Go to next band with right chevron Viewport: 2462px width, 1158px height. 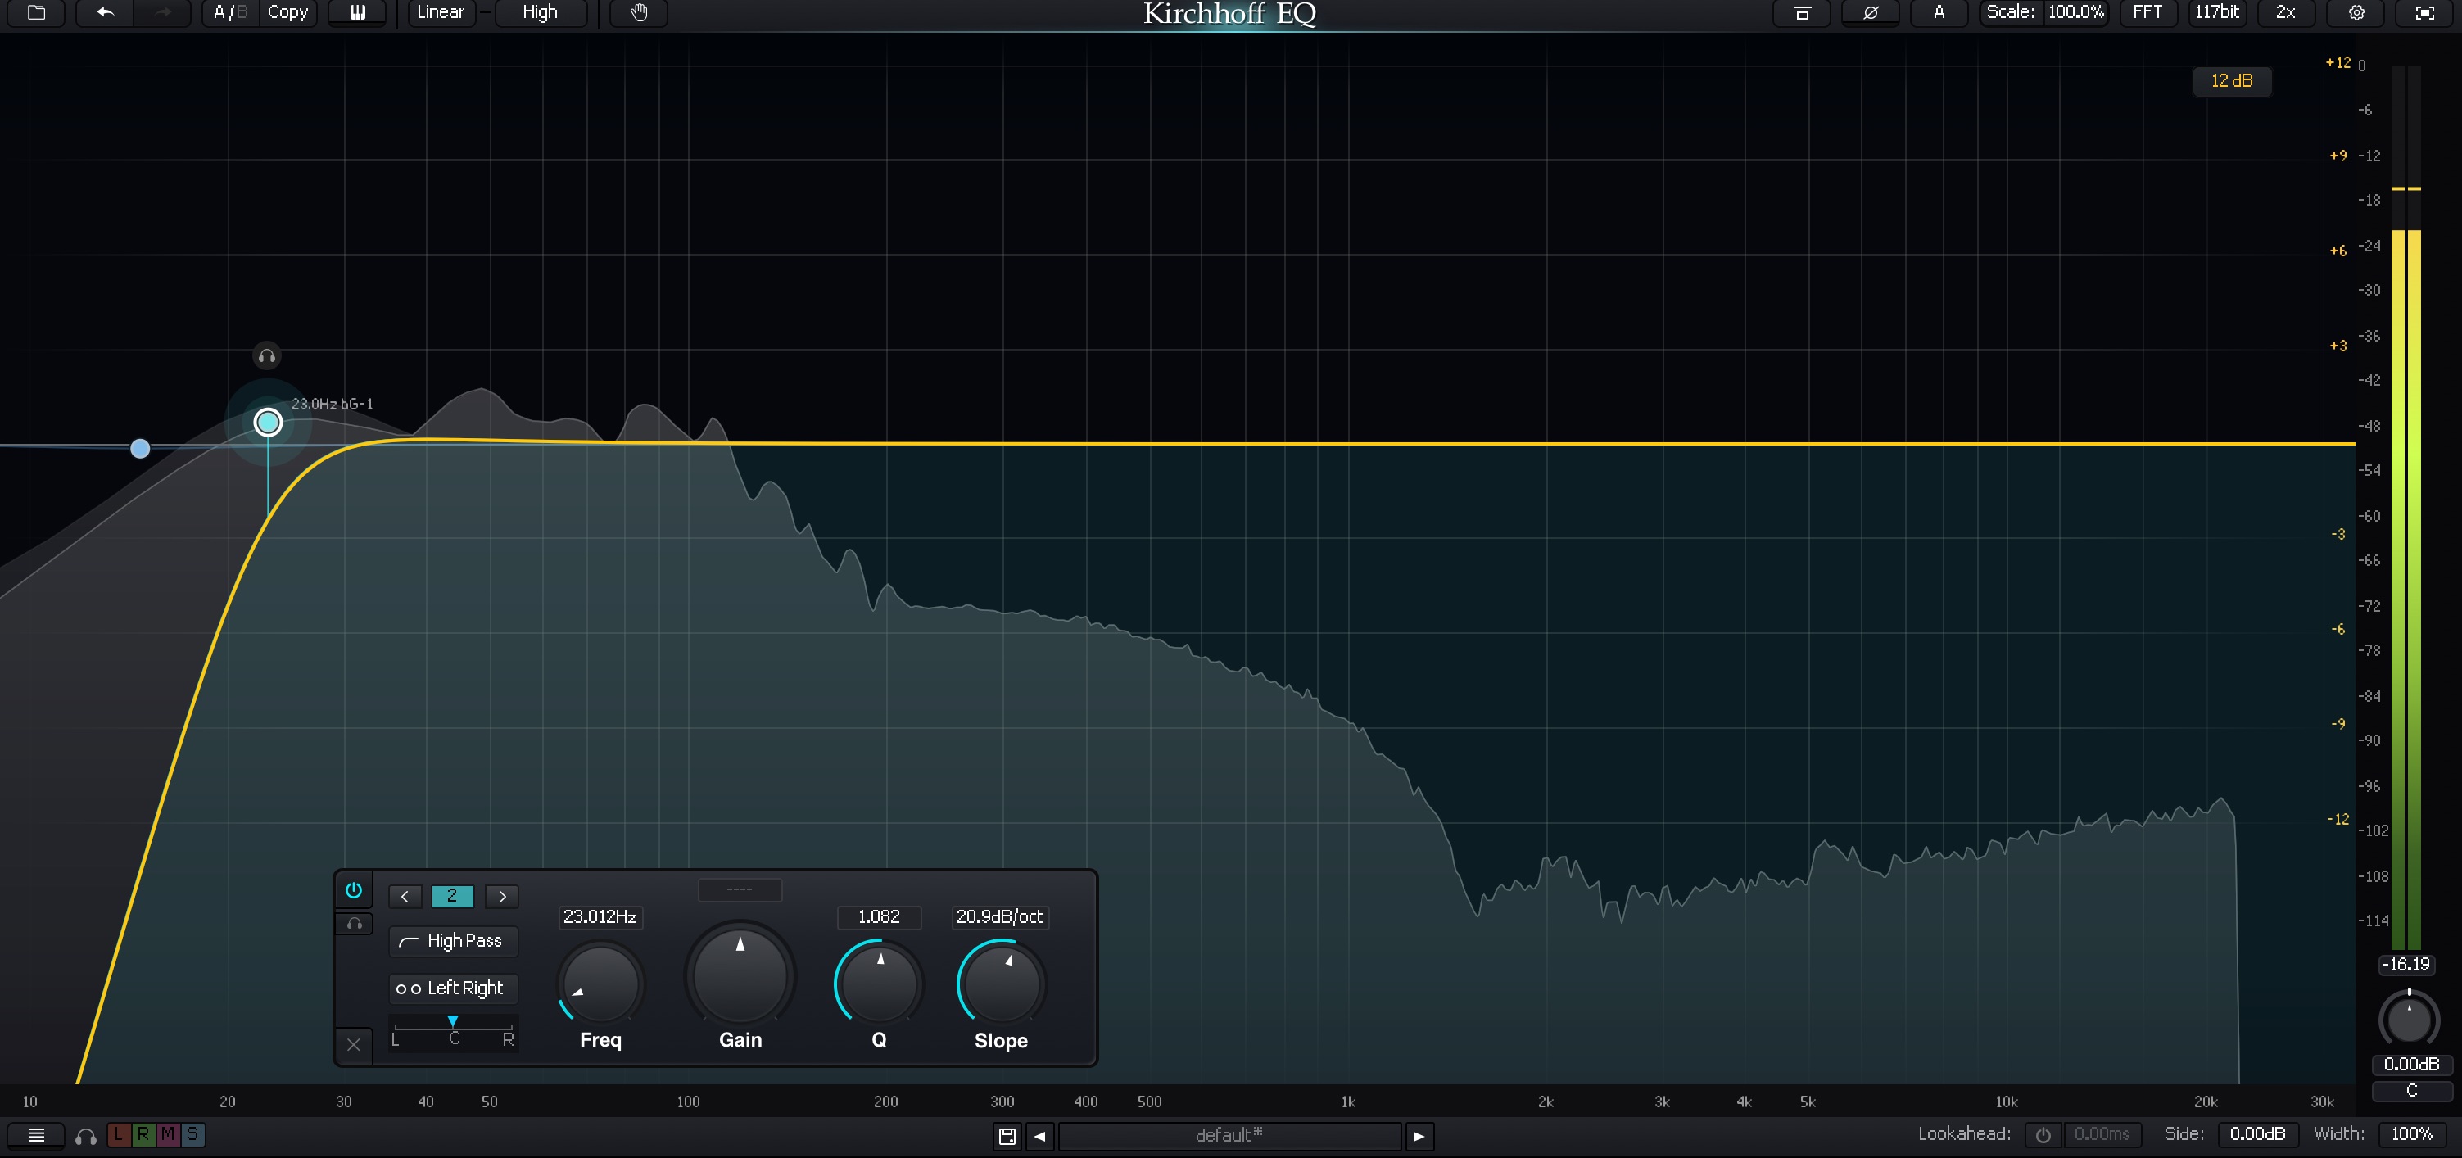click(503, 896)
